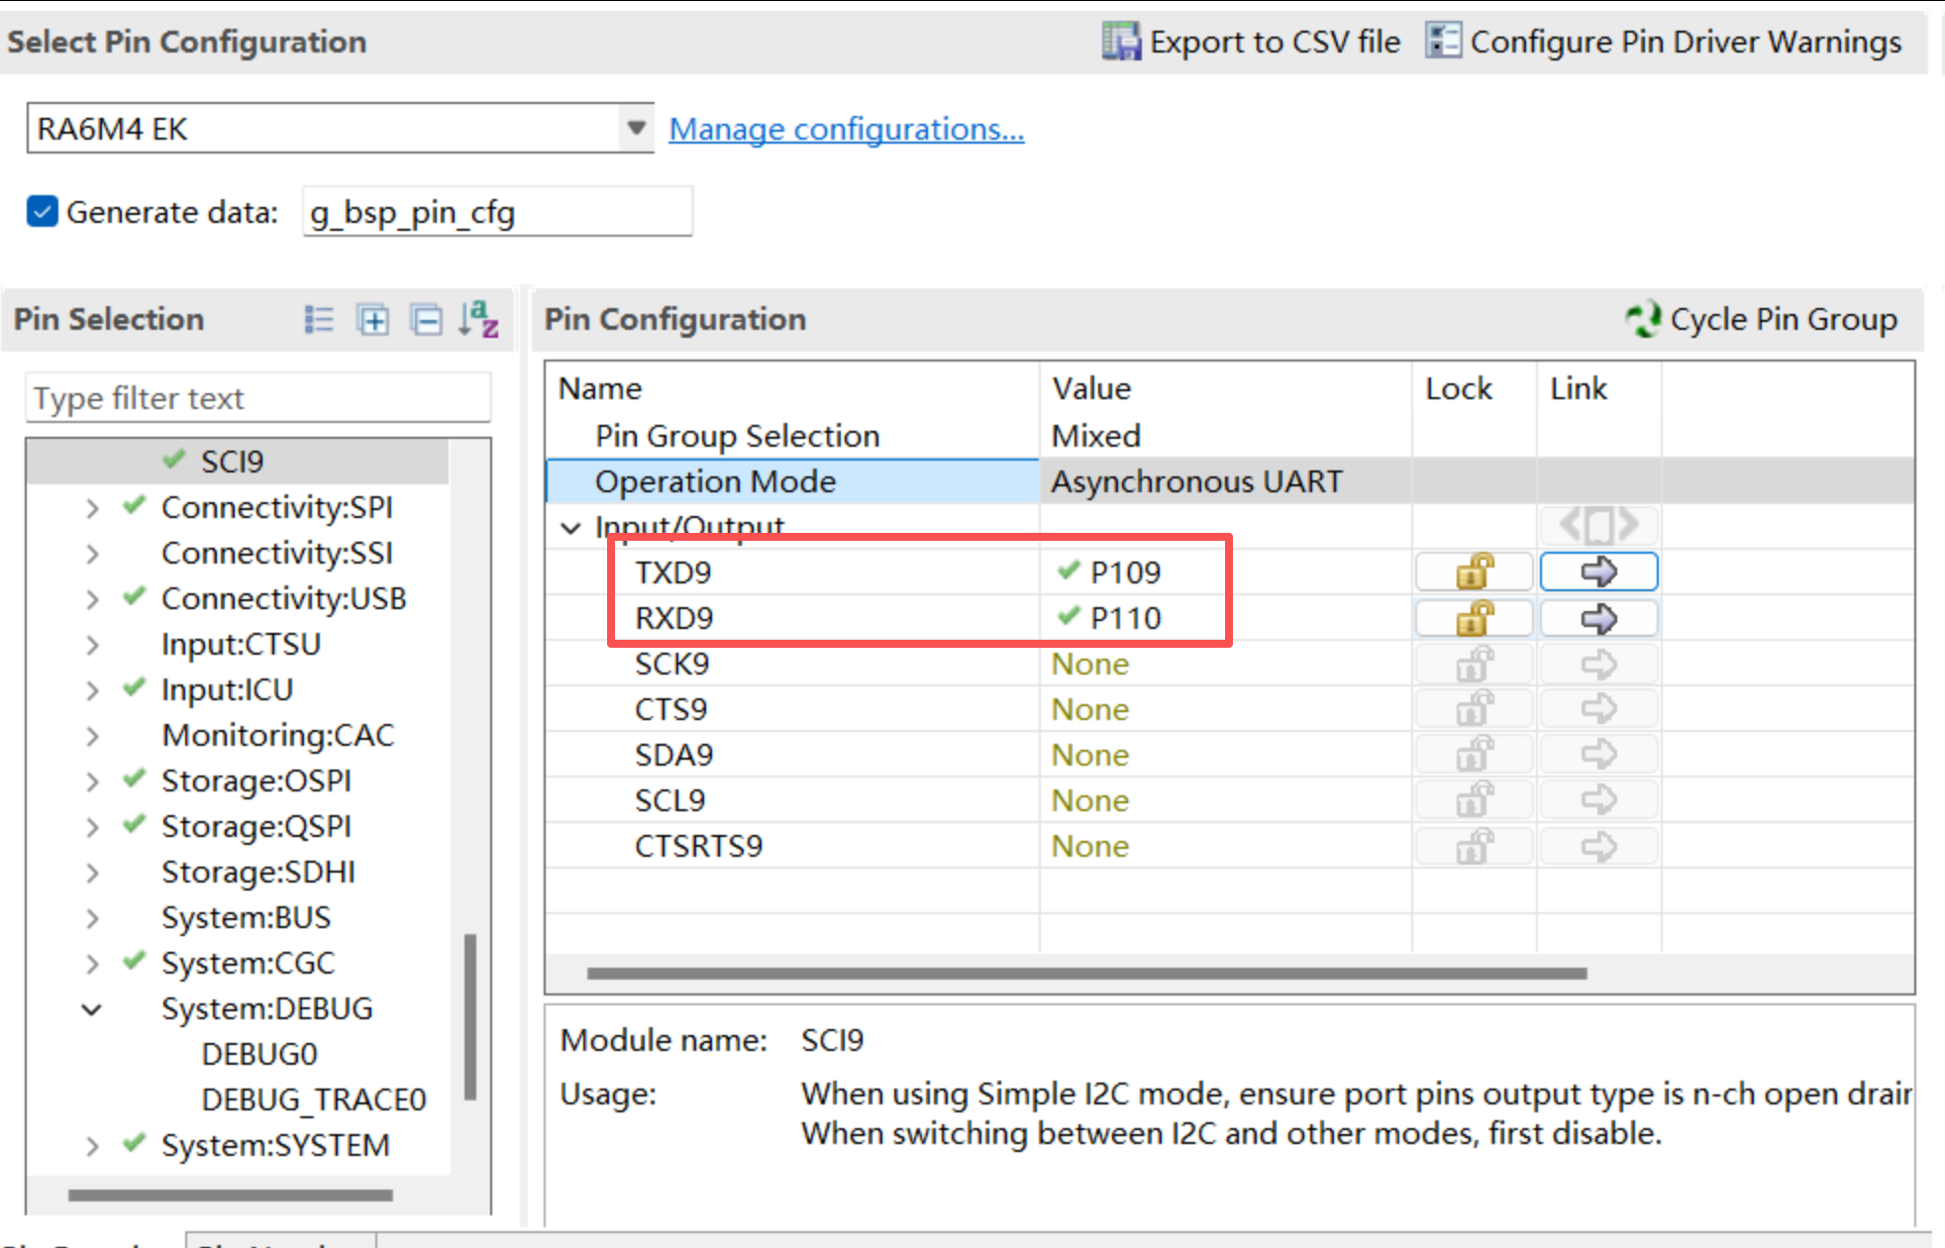Collapse System:DEBUG tree node

[x=92, y=1009]
